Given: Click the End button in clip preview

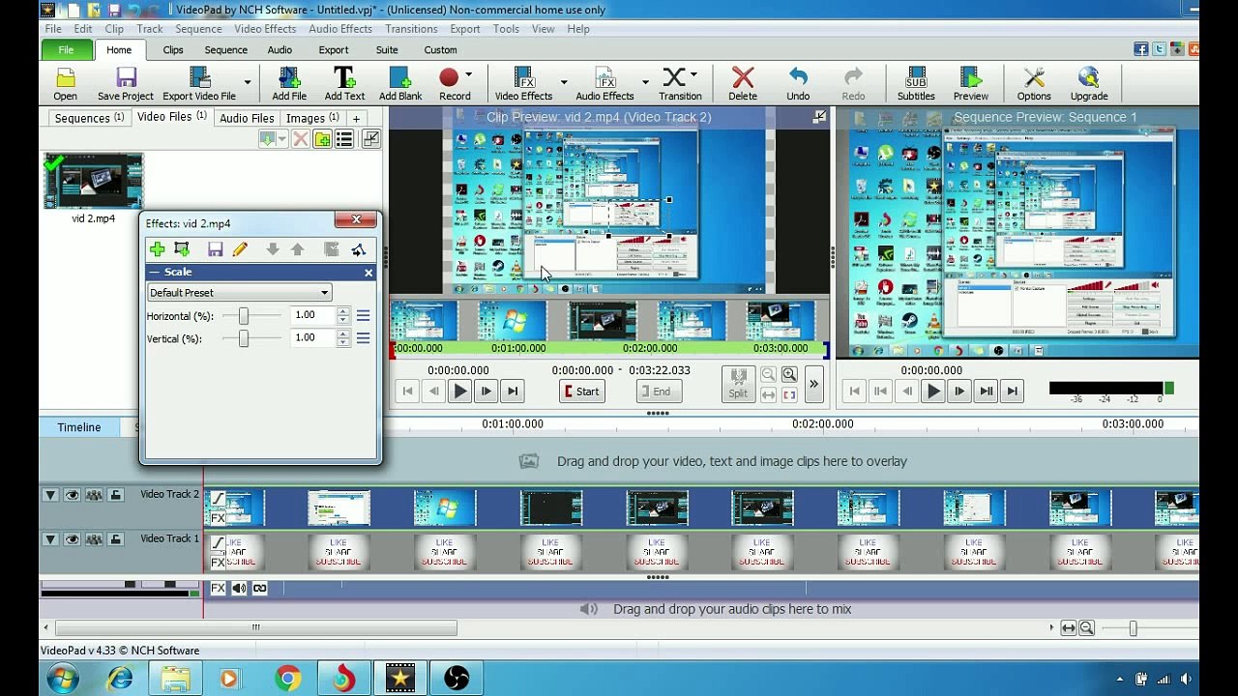Looking at the screenshot, I should [x=660, y=391].
